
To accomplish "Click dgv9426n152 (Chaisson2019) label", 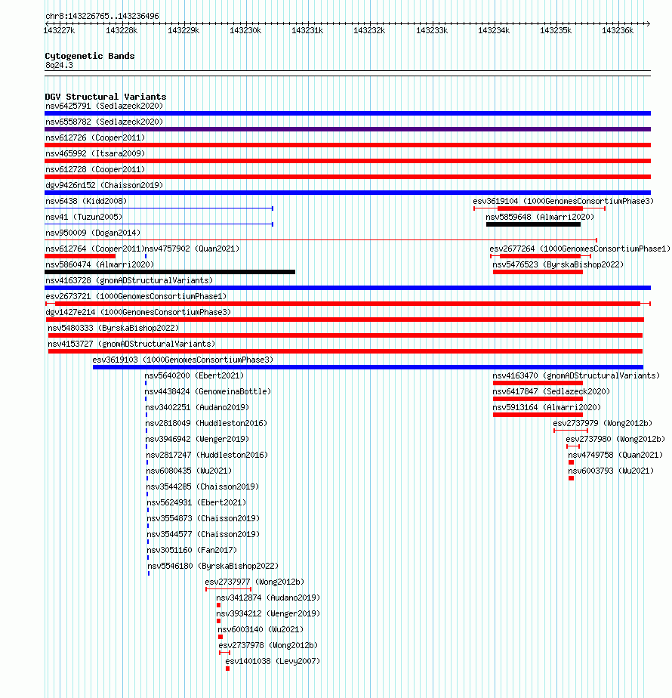I will click(x=104, y=185).
